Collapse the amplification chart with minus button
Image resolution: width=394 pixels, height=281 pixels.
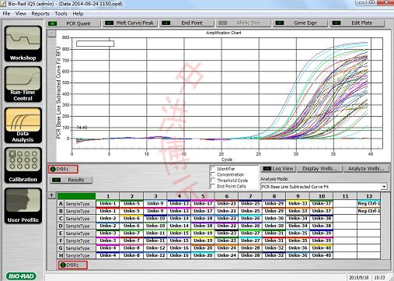tap(52, 33)
